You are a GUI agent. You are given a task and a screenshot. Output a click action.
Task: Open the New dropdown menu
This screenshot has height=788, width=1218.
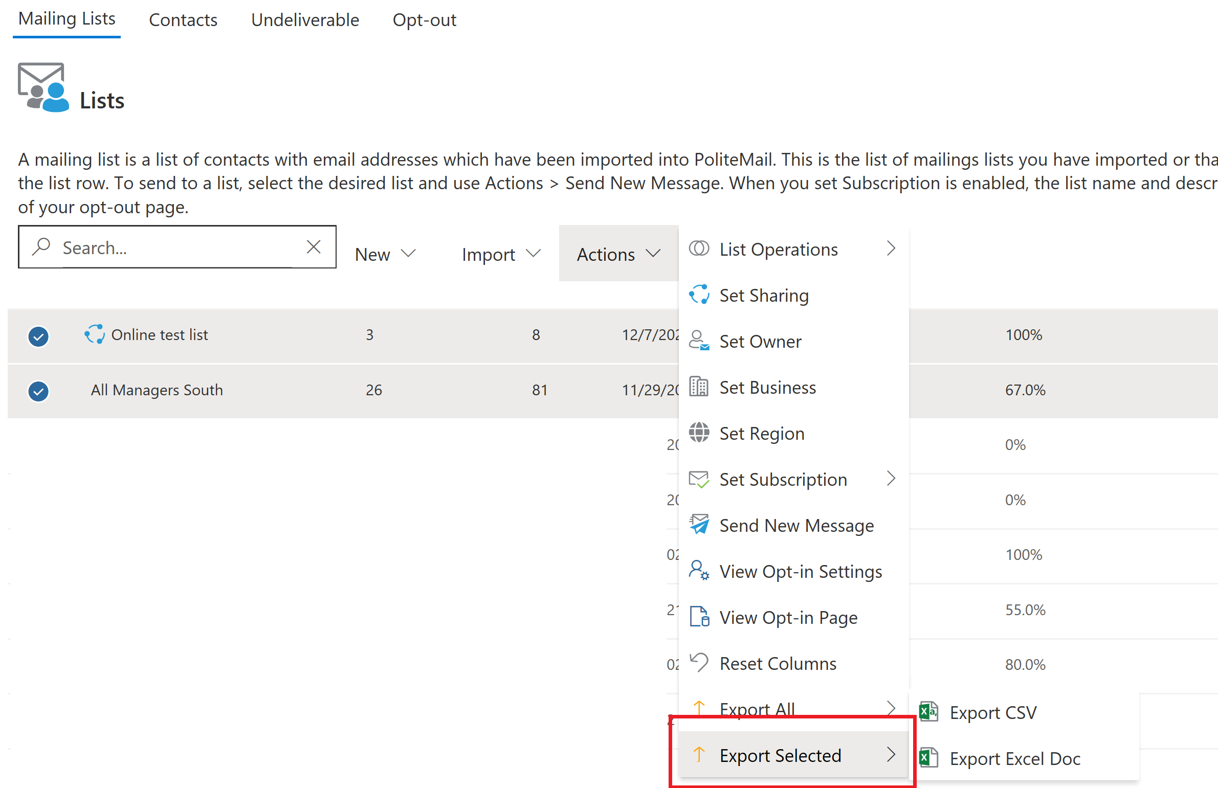point(385,254)
